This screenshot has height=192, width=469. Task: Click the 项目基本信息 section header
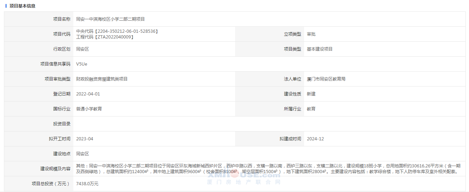pyautogui.click(x=22, y=6)
